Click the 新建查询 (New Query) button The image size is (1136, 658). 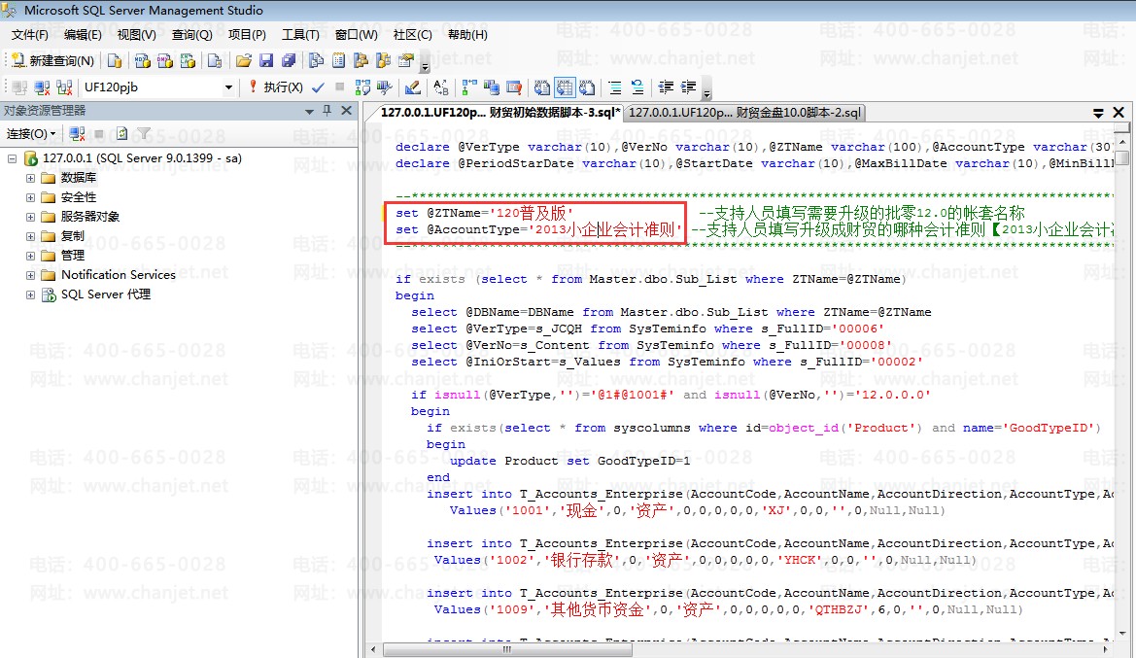point(53,60)
